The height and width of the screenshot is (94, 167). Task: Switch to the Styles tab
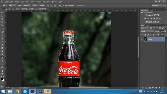[x=151, y=10]
